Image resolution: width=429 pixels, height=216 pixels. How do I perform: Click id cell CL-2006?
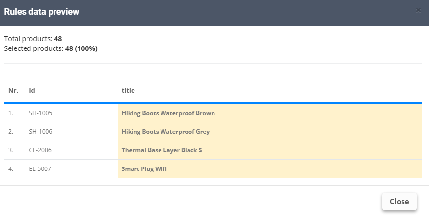40,150
